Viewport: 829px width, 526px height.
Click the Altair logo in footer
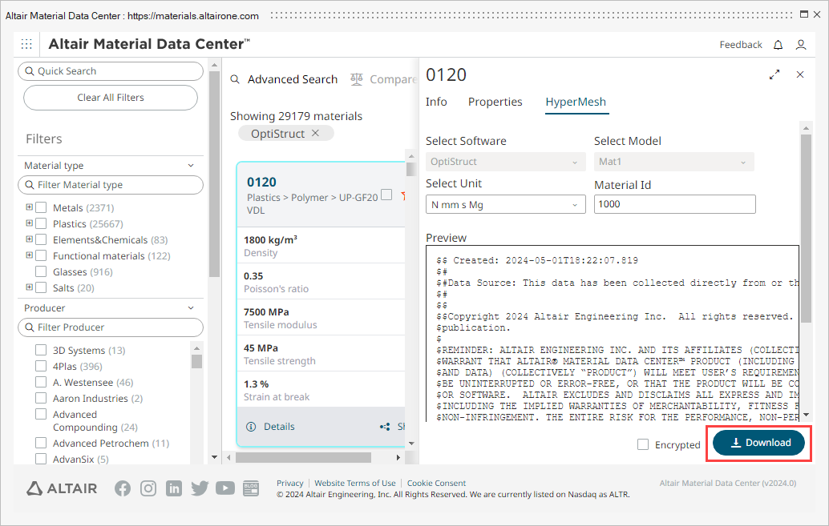62,488
